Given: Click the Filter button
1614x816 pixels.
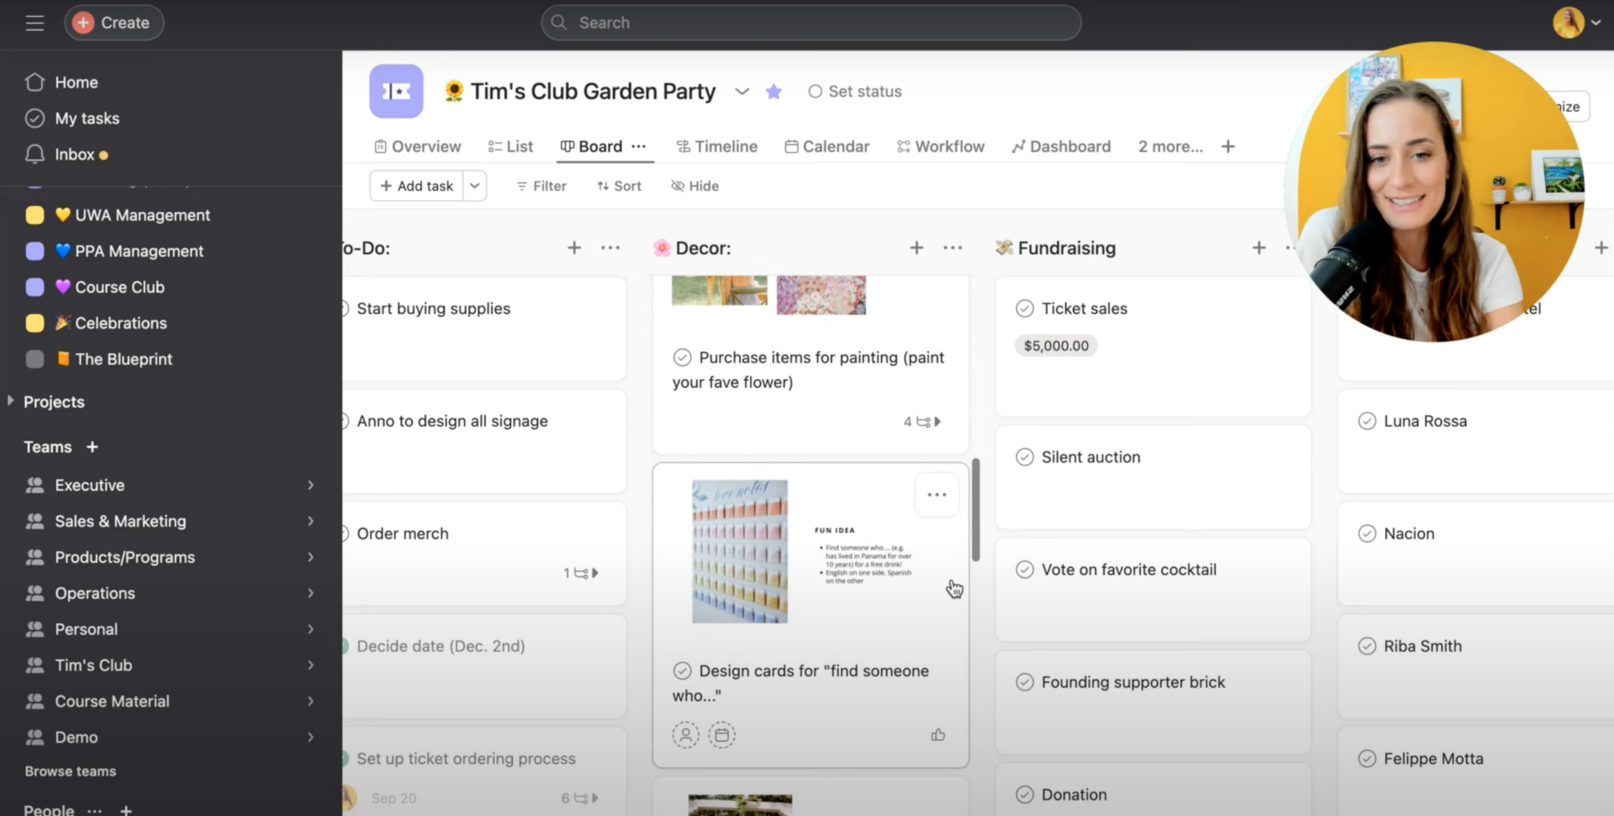Looking at the screenshot, I should click(x=541, y=186).
